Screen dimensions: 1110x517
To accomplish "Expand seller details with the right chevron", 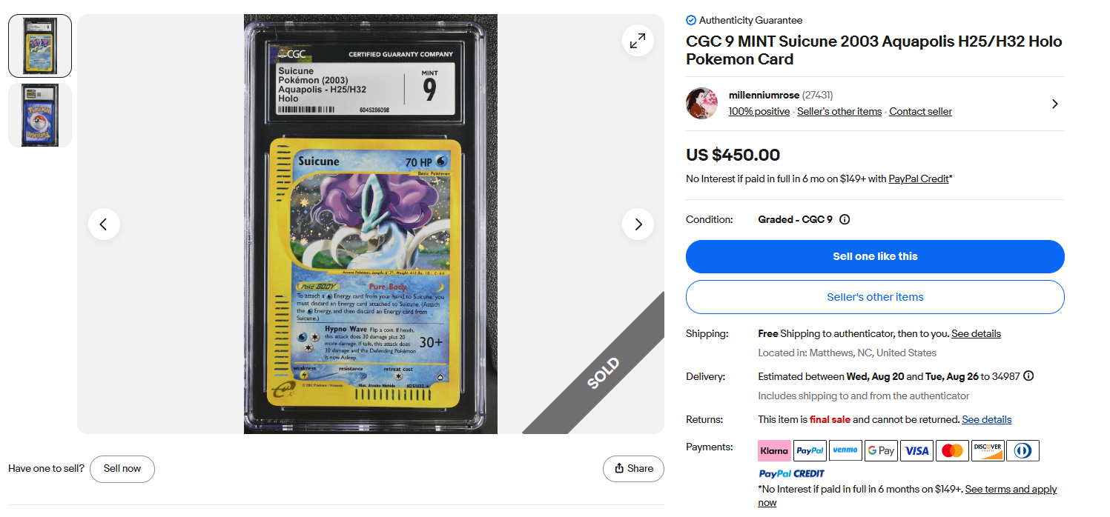I will 1054,104.
